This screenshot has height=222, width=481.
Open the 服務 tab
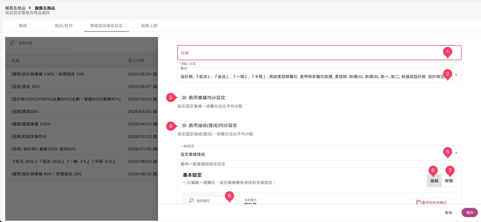point(23,26)
